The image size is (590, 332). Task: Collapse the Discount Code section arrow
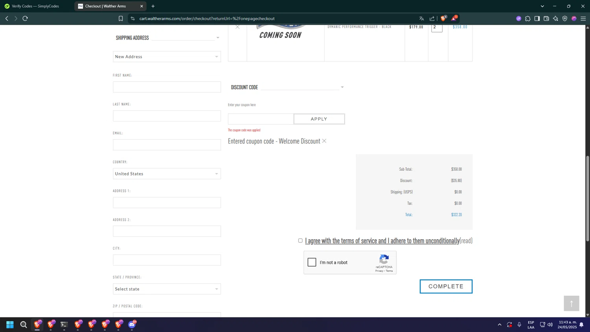pyautogui.click(x=342, y=87)
